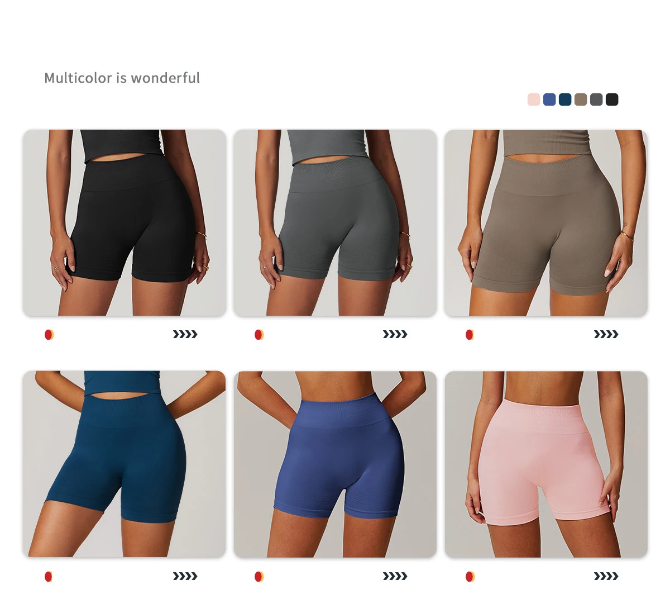The image size is (670, 599).
Task: Click arrows icon under taupe shorts
Action: (606, 335)
